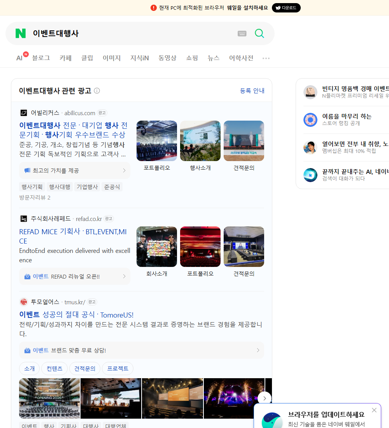
Task: Switch to the 뉴스 tab
Action: pos(214,58)
